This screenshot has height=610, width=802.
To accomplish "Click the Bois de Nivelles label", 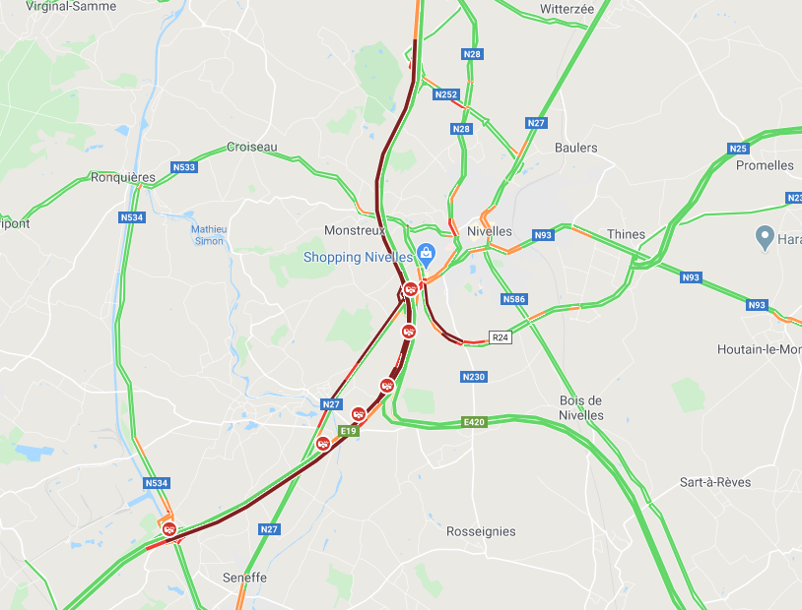I will tap(580, 407).
